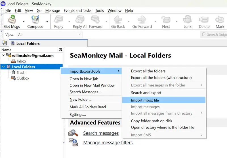
Task: Select the Trash folder
Action: 21,73
